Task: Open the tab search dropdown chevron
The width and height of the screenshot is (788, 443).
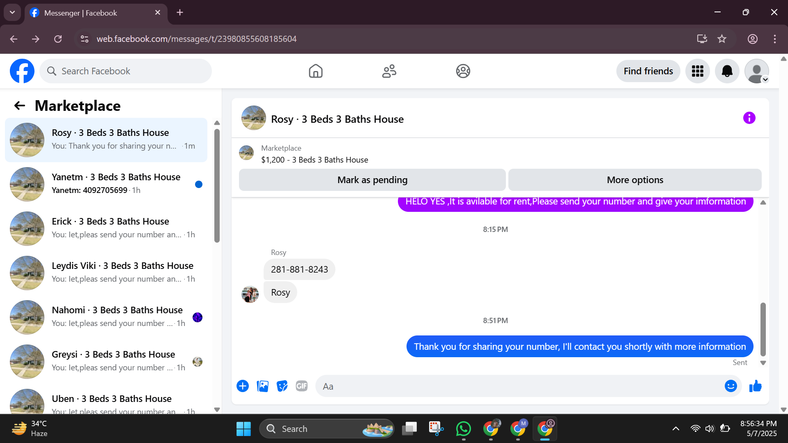Action: click(x=12, y=12)
